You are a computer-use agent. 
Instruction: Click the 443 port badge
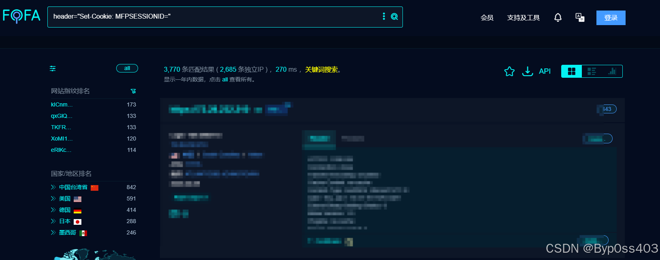click(607, 109)
